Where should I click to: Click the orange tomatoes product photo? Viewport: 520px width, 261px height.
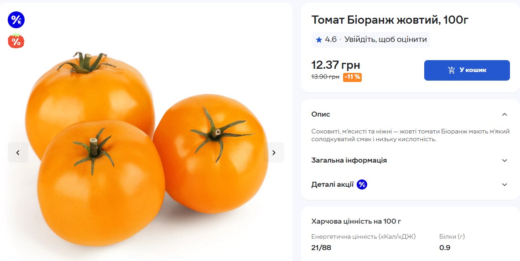[x=146, y=150]
